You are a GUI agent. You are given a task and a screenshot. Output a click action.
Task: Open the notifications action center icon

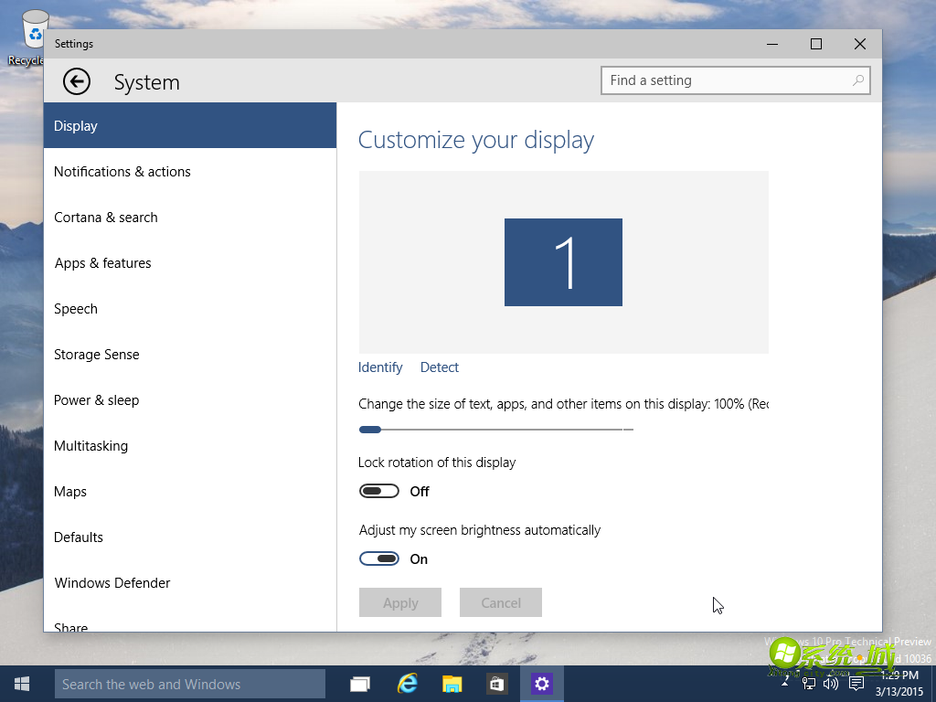[x=856, y=684]
